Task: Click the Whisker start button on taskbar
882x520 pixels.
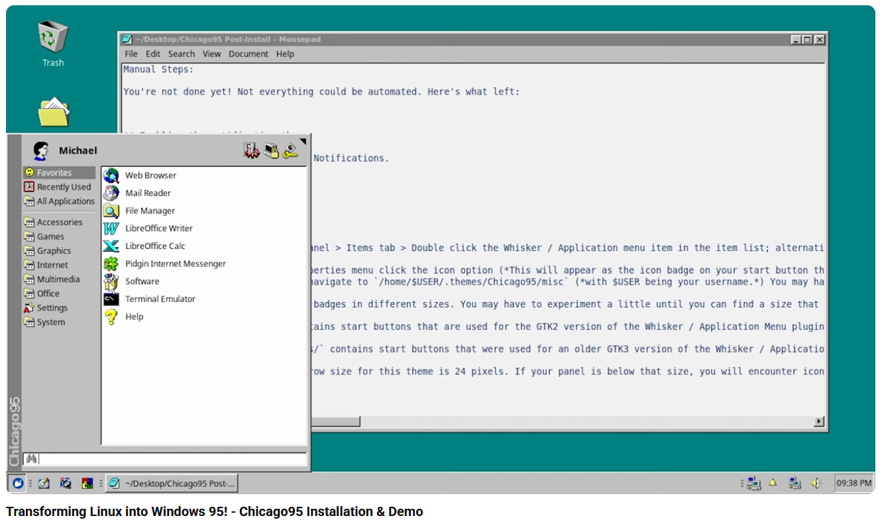Action: [17, 484]
